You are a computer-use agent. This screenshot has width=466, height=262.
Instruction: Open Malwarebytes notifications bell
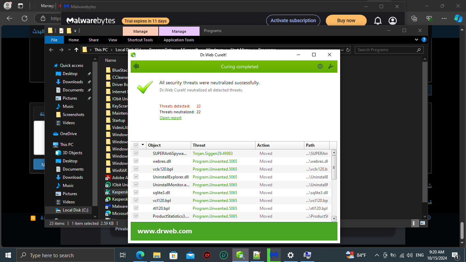378,21
